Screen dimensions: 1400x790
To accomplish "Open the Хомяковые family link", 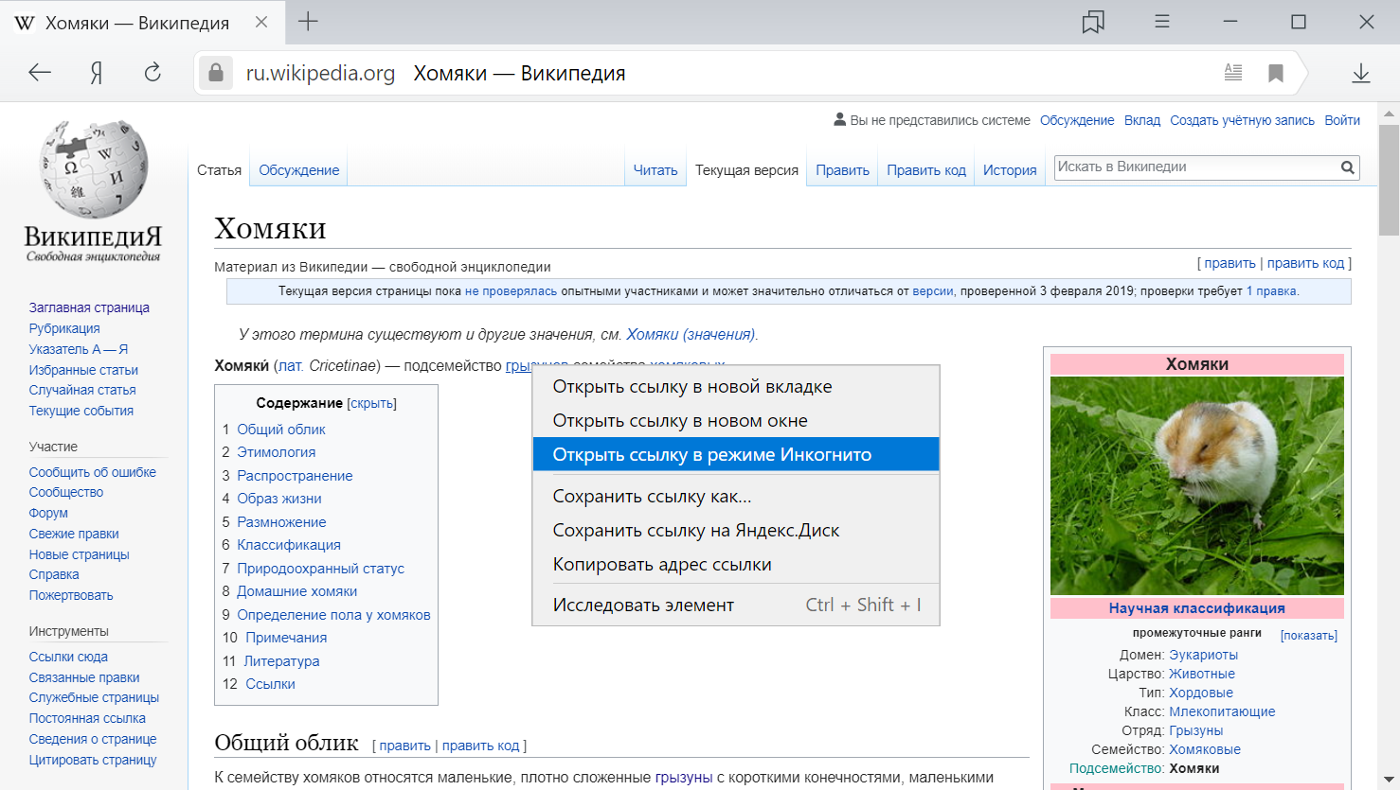I will point(1205,749).
